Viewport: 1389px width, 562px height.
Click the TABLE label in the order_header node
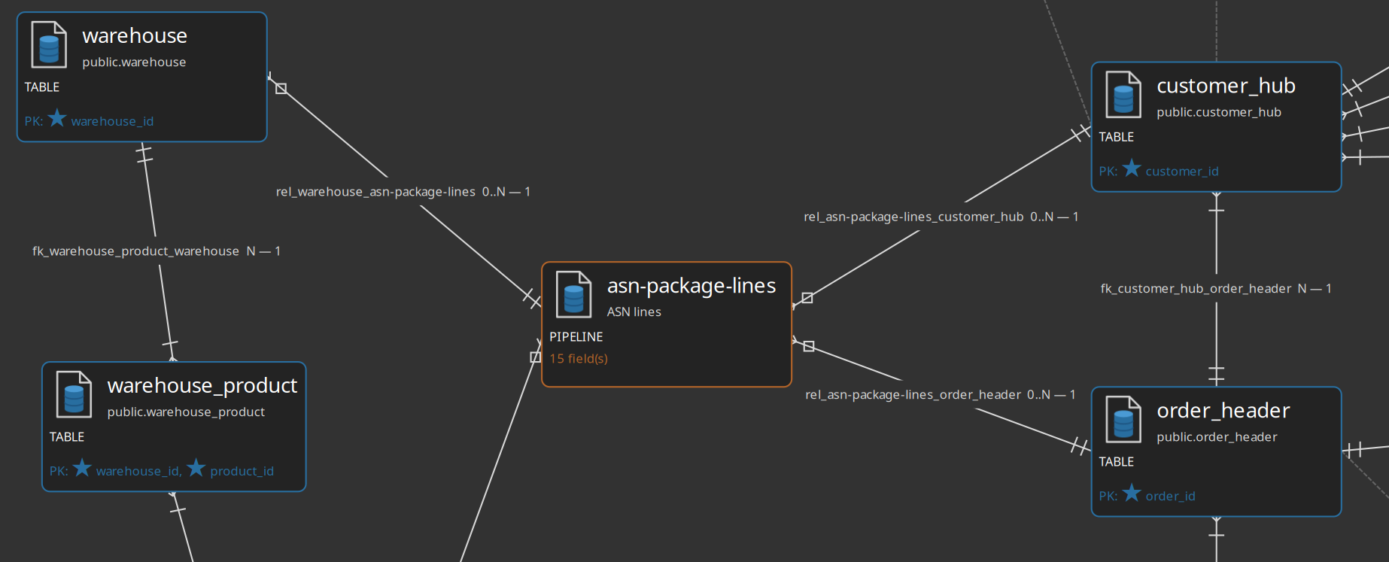tap(1116, 462)
